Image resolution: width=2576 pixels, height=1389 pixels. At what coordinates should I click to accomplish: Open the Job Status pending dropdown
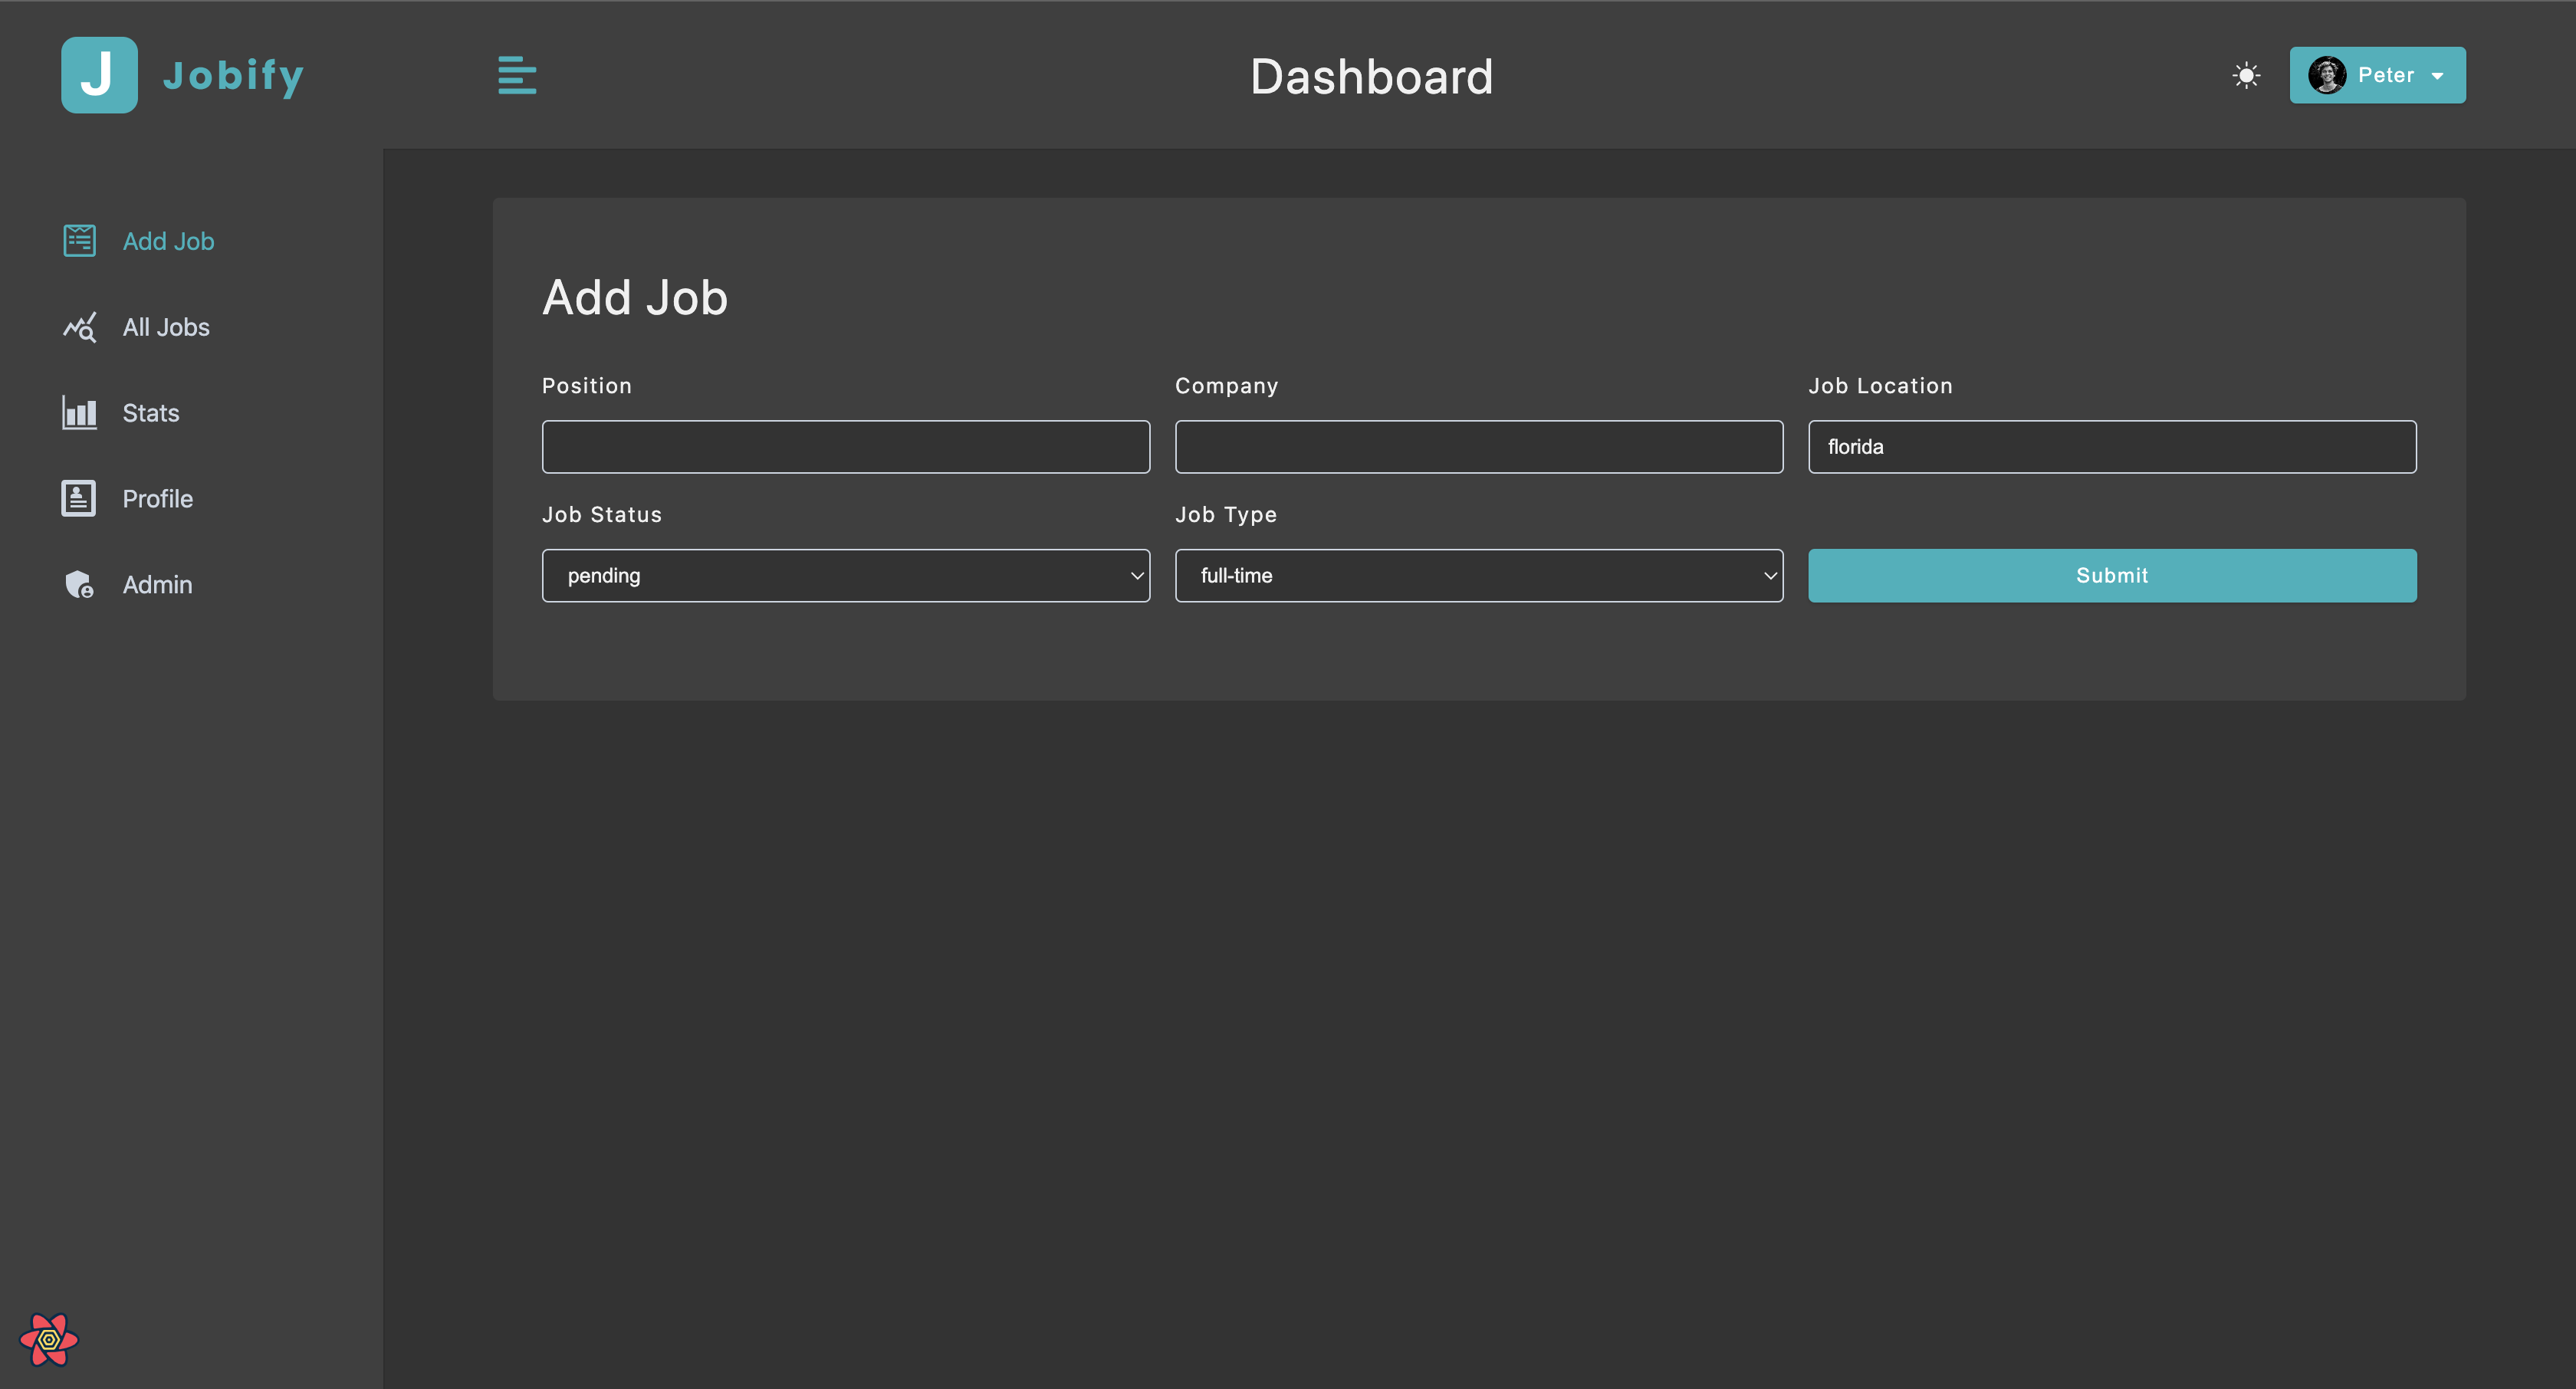click(845, 575)
